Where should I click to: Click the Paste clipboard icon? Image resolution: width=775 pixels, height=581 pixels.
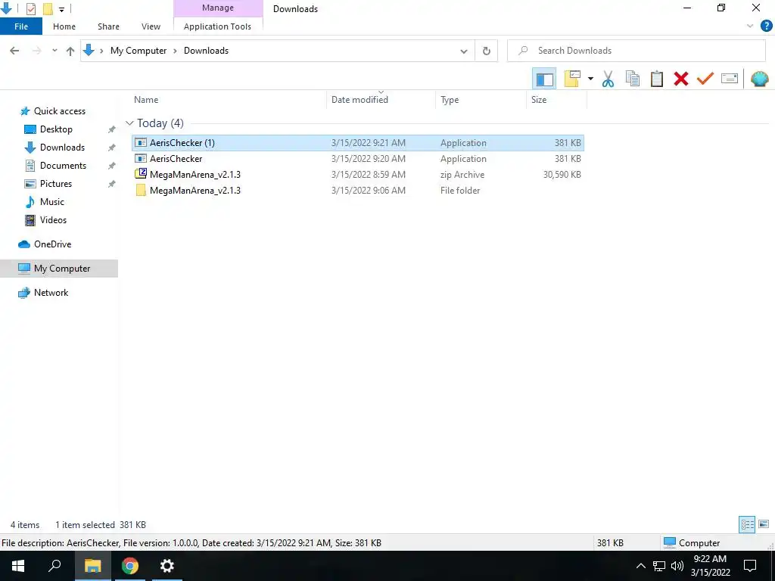click(x=657, y=79)
